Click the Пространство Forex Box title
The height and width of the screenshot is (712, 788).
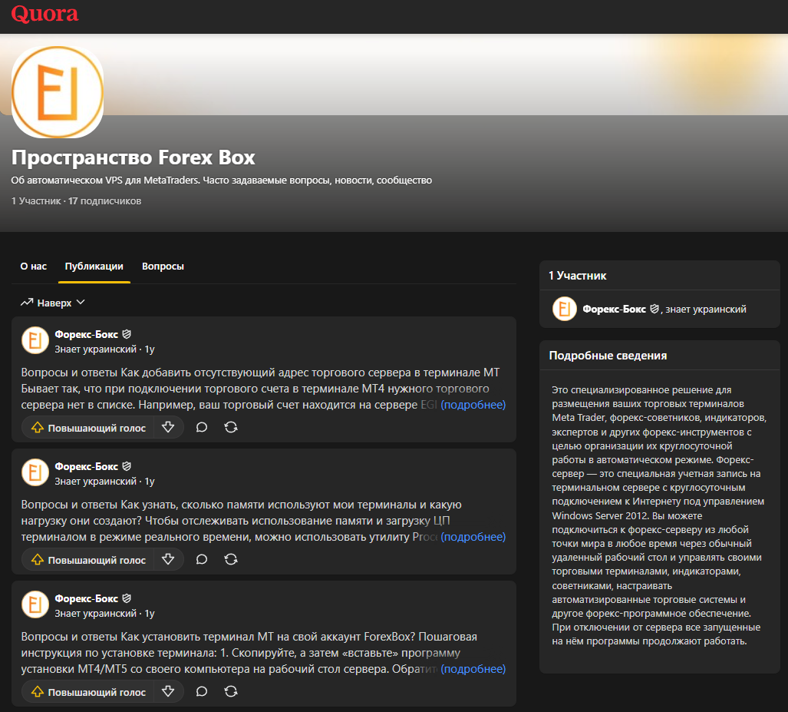(x=134, y=157)
